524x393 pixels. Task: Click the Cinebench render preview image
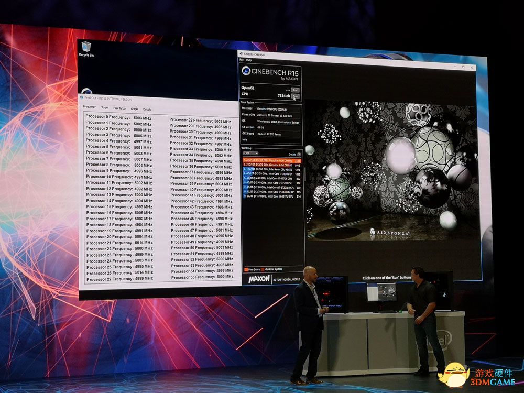click(392, 171)
